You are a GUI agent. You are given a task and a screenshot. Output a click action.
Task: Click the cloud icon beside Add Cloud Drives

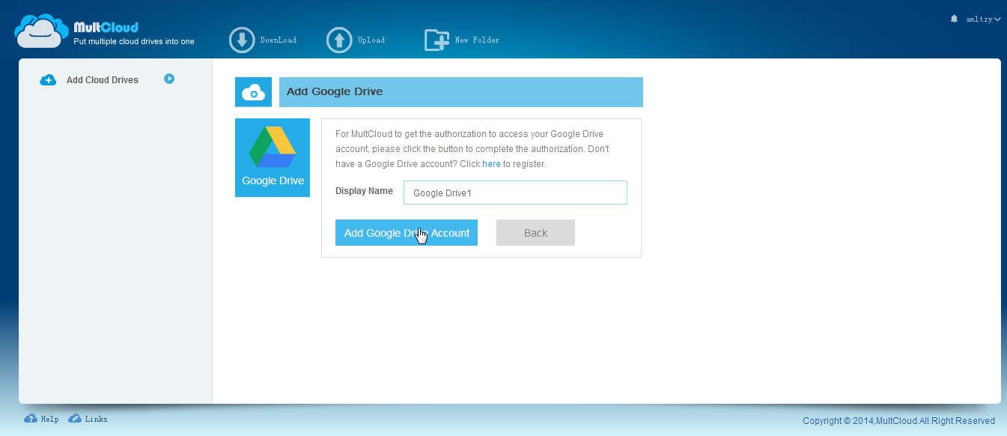click(48, 80)
